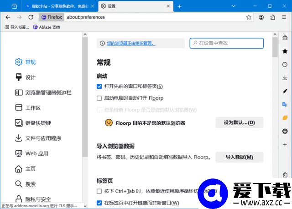The image size is (292, 209).
Task: Open the browser manager toolbox icon in sidebar
Action: (285, 38)
